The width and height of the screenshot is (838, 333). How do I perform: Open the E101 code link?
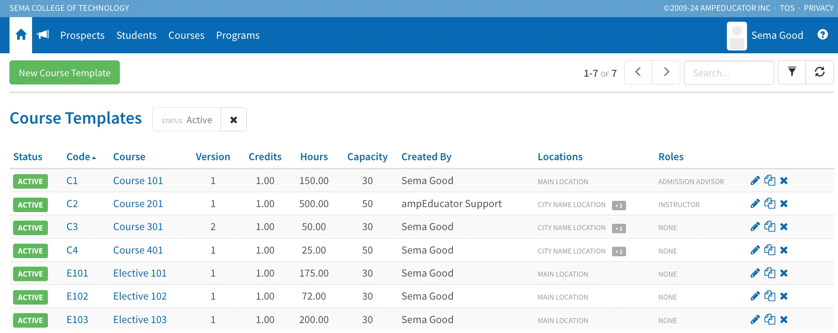pyautogui.click(x=77, y=273)
